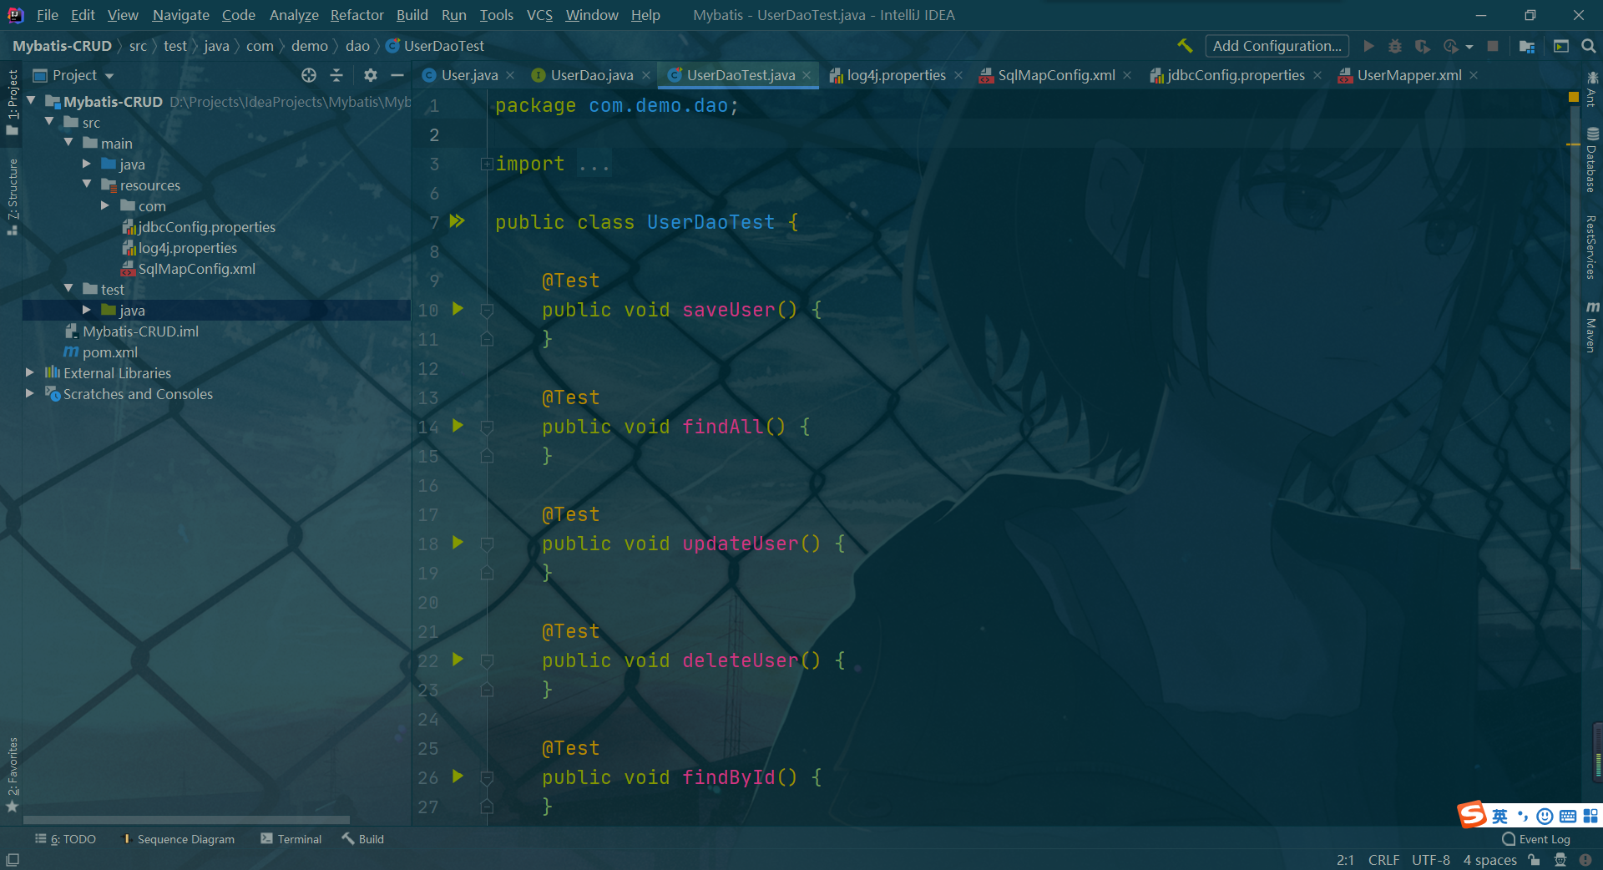Run deleteUser test gutter icon

click(458, 660)
